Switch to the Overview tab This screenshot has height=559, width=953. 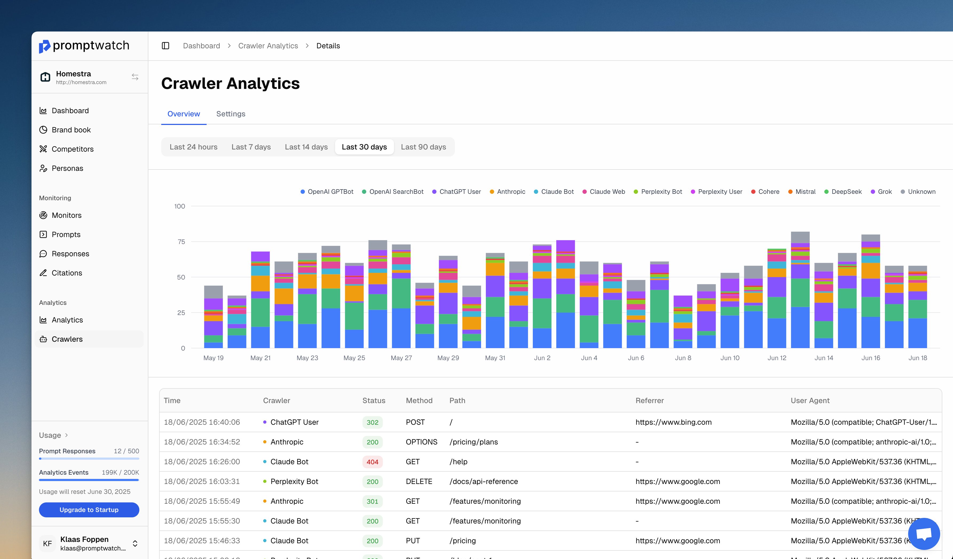pos(184,114)
